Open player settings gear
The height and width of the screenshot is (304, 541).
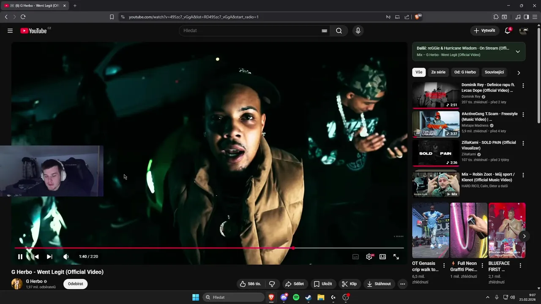tap(369, 256)
